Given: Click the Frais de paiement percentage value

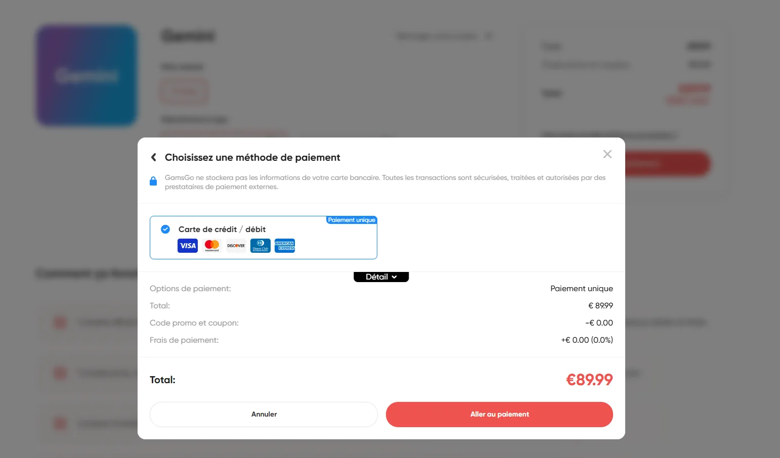Looking at the screenshot, I should 586,340.
